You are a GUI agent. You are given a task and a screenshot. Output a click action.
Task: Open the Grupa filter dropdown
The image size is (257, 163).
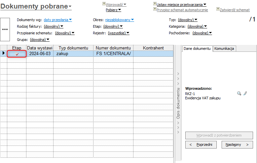coord(40,40)
